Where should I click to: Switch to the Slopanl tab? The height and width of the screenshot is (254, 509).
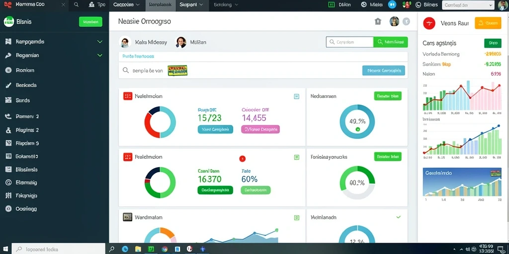pyautogui.click(x=191, y=5)
